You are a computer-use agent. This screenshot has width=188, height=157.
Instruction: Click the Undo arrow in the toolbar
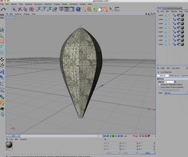[3, 10]
